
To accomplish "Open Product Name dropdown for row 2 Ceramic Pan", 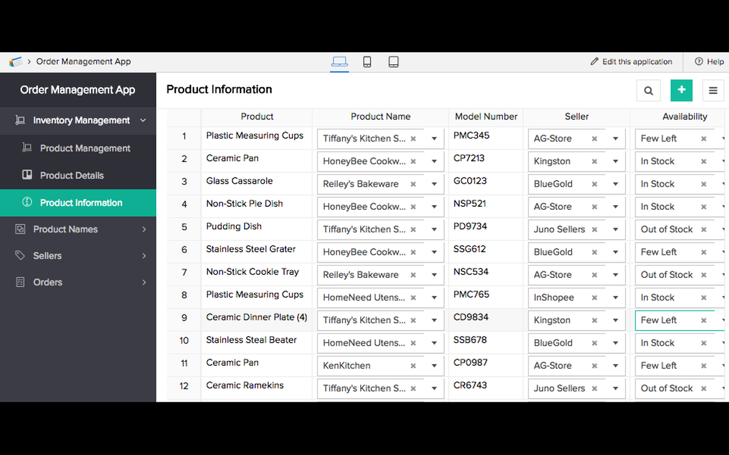I will coord(434,161).
